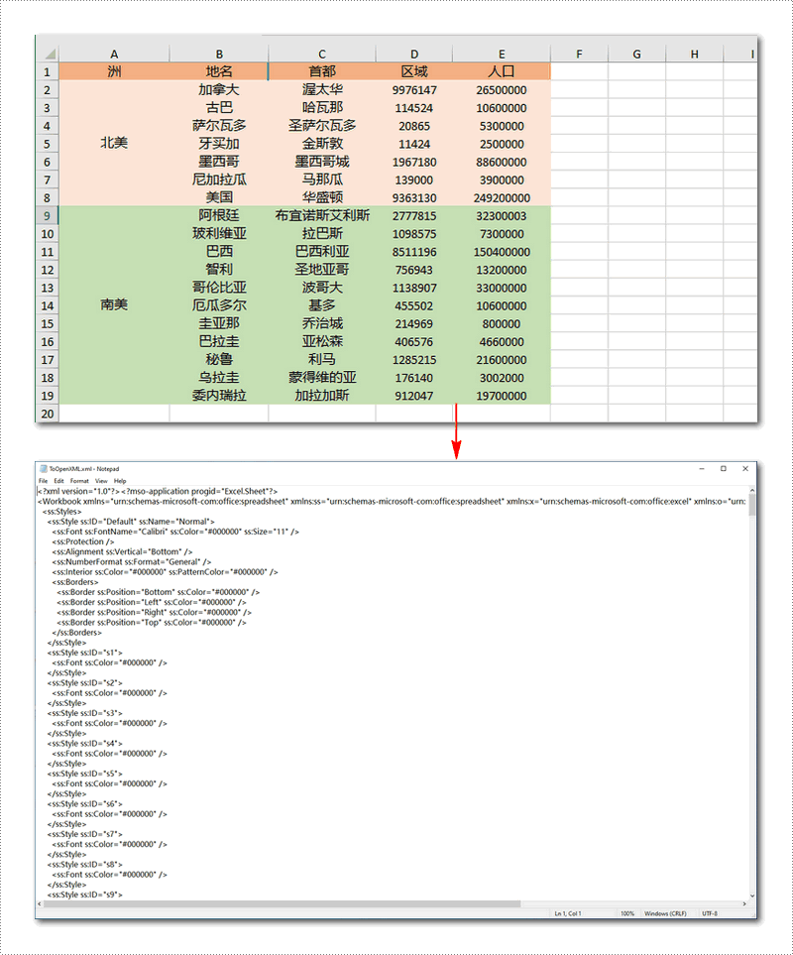
Task: Select row 9 header
Action: tap(48, 215)
